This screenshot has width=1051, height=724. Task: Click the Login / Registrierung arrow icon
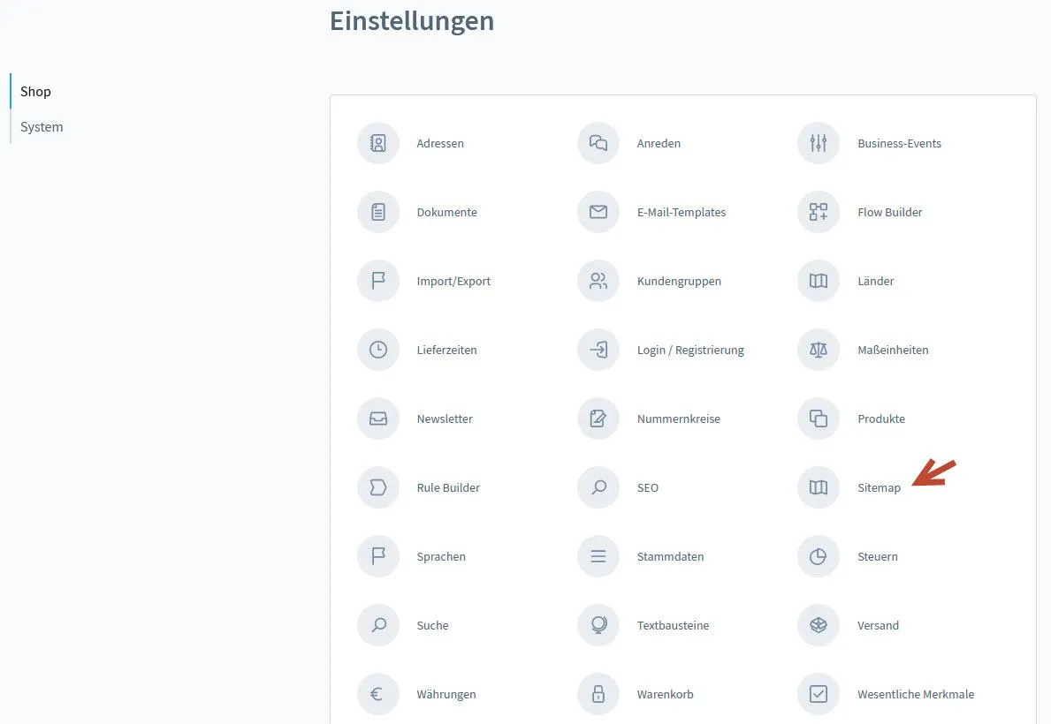click(598, 350)
